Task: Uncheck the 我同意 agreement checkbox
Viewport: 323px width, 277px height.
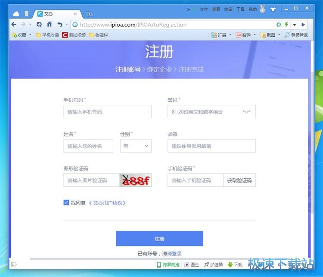Action: tap(66, 202)
